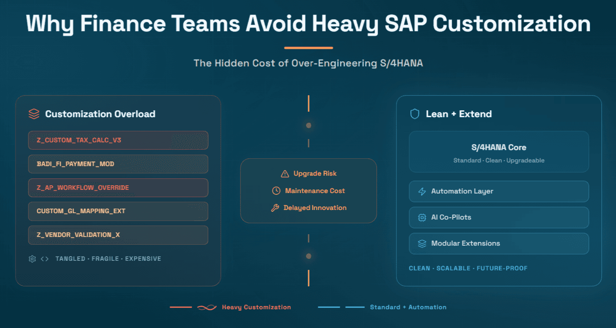Screen dimensions: 616x328
Task: Open the S/4HANA Core card
Action: [499, 152]
